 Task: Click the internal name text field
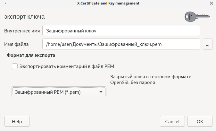pos(121,31)
